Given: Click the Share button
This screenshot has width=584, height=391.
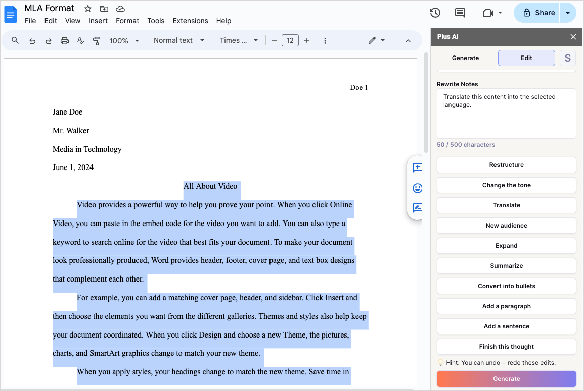Looking at the screenshot, I should pos(537,13).
